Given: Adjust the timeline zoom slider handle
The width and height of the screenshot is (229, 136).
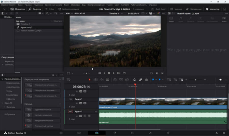Looking at the screenshot, I should (195, 80).
